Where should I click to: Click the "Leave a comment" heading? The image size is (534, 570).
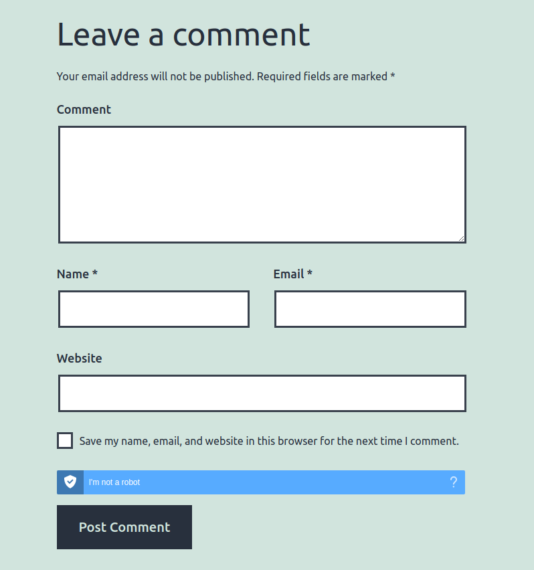(183, 35)
